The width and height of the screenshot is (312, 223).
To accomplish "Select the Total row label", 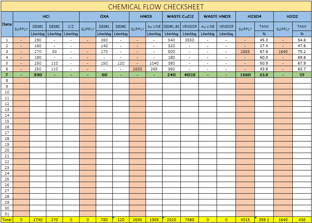I will [7, 220].
